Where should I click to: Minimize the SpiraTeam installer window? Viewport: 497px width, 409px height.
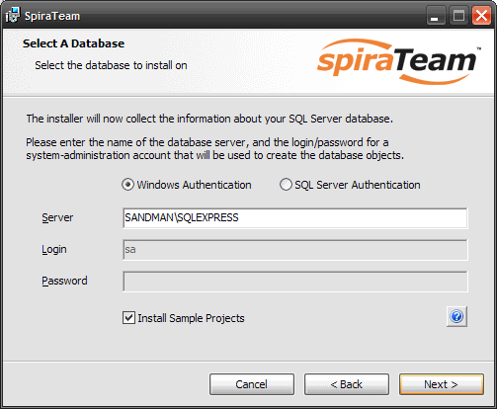436,16
